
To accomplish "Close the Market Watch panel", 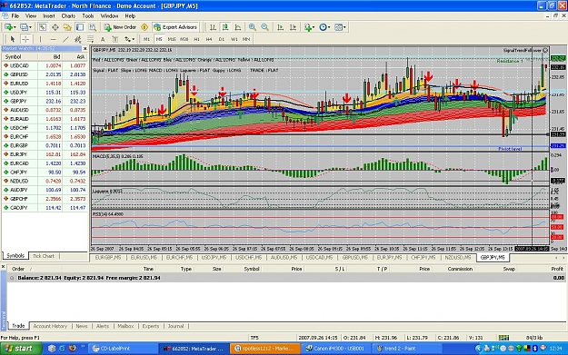I will point(85,48).
